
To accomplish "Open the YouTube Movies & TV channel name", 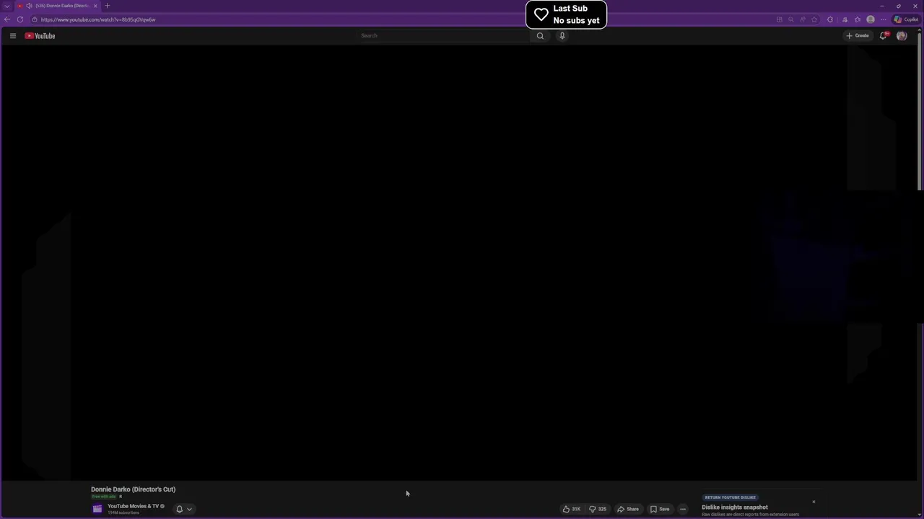I will pyautogui.click(x=134, y=506).
